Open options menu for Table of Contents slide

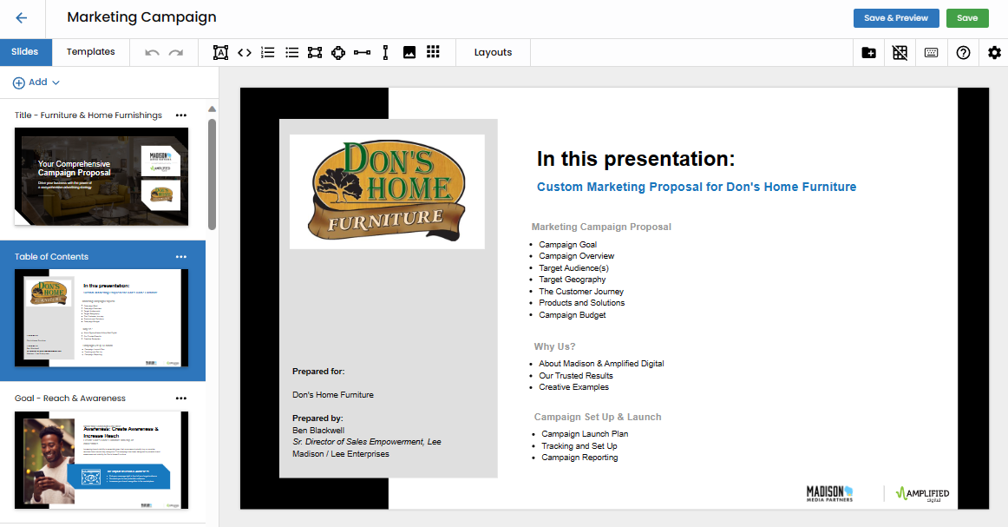(180, 257)
